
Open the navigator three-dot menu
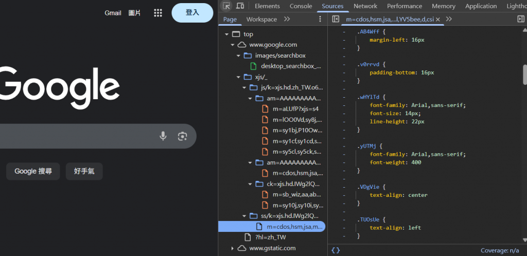tap(320, 19)
